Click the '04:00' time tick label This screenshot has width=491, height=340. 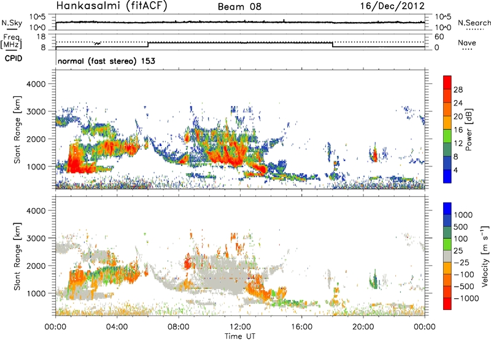117,327
